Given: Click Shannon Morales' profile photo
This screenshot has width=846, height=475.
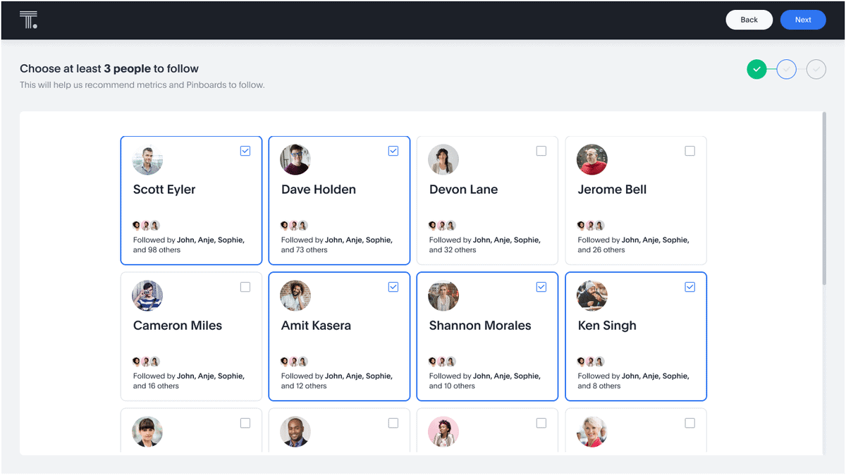Looking at the screenshot, I should 443,296.
